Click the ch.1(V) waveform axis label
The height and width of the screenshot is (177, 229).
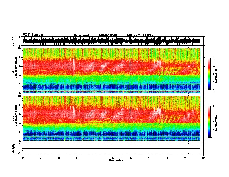point(14,41)
